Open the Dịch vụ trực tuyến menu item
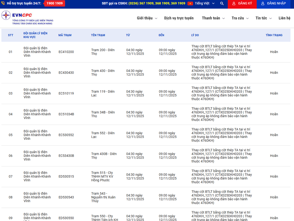 [179, 18]
